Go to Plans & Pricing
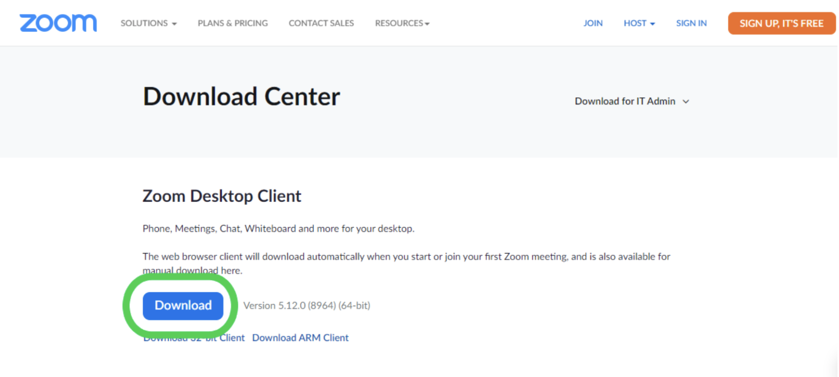Screen dimensions: 839x377 click(233, 23)
